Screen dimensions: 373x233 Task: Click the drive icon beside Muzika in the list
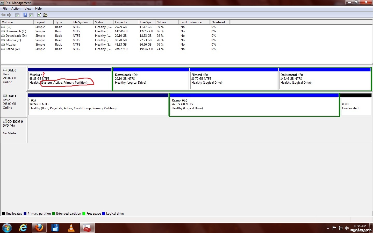tap(3, 45)
